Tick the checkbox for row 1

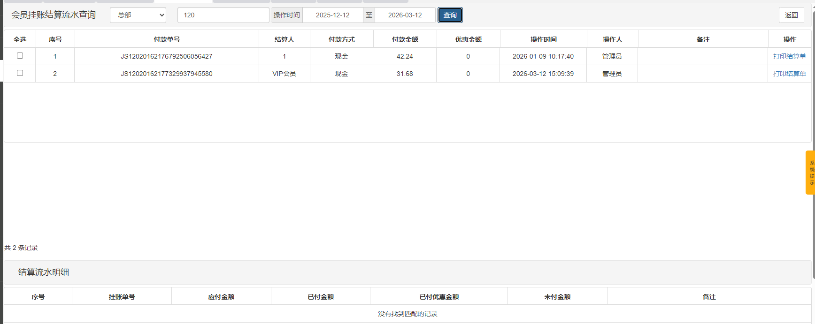pyautogui.click(x=20, y=56)
